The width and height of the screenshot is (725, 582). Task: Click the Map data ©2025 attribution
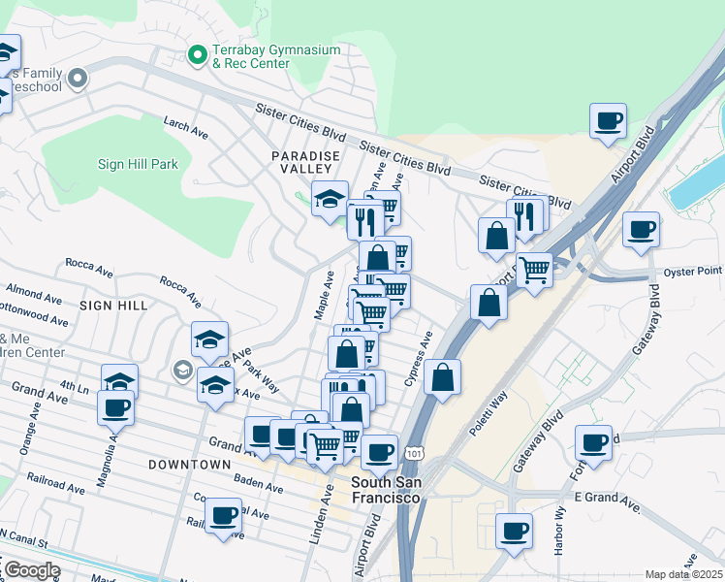click(x=682, y=574)
